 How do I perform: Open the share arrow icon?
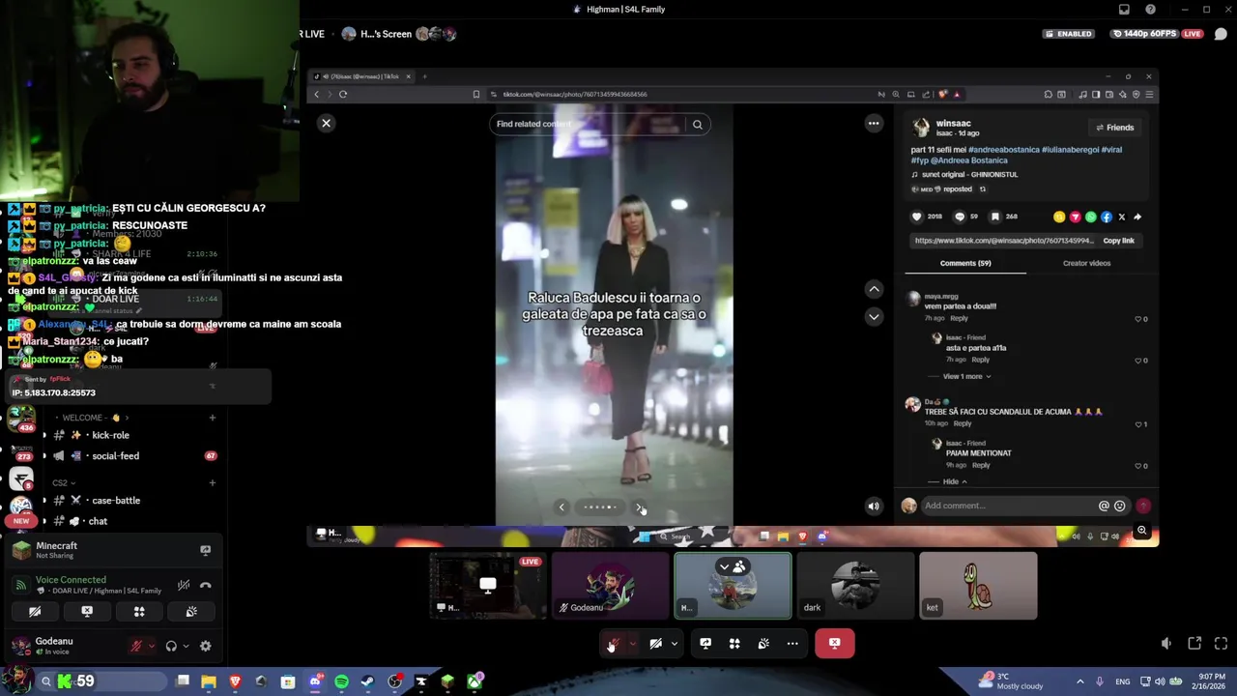tap(1137, 217)
